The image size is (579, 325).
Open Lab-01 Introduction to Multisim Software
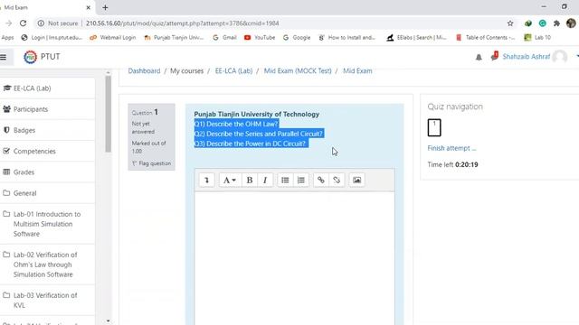47,224
